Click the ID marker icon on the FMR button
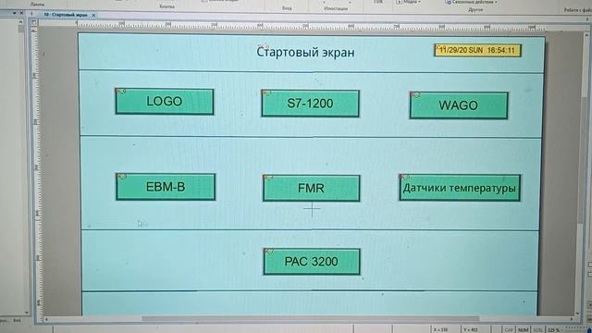Viewport: 592px width, 333px height. tap(268, 178)
